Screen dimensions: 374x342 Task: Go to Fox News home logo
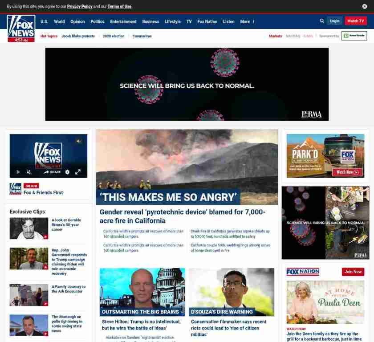[x=21, y=27]
